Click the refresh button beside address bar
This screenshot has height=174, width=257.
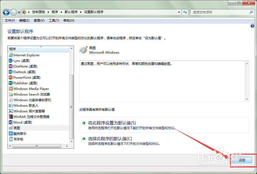click(185, 12)
